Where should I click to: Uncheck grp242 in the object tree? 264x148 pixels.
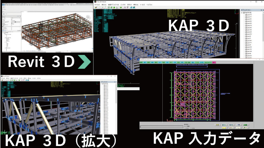click(x=246, y=28)
